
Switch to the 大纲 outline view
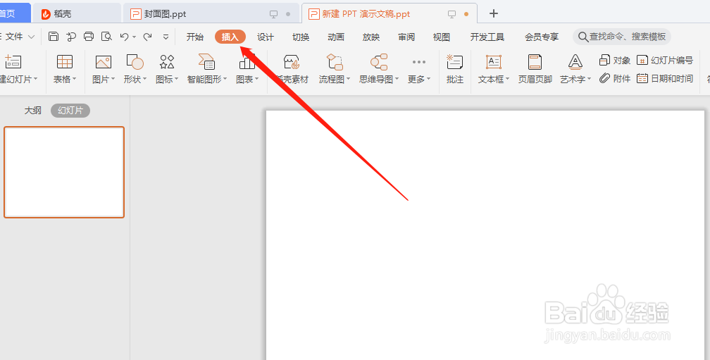[x=32, y=111]
